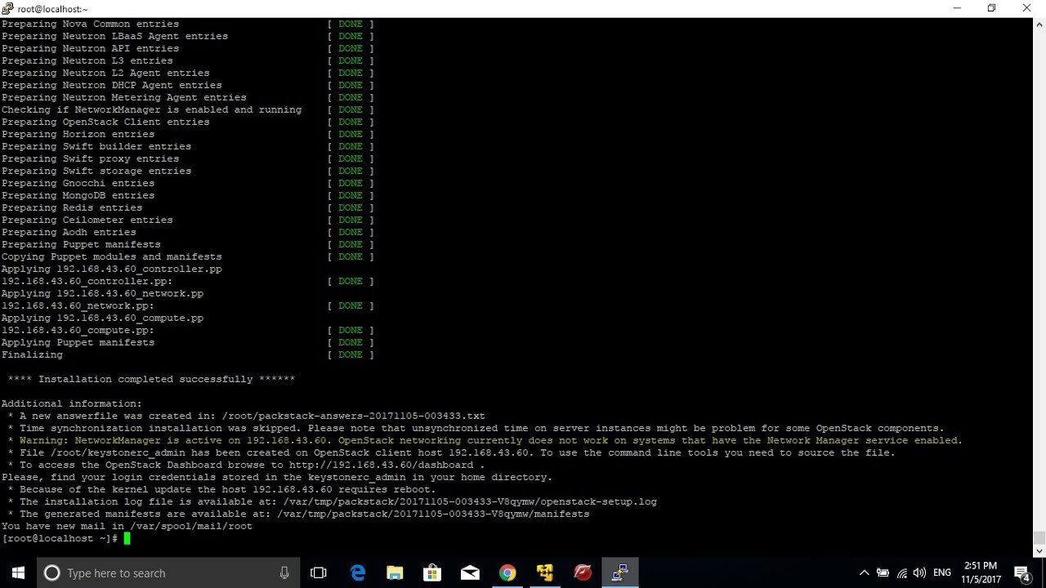1046x588 pixels.
Task: Switch to the red round app on taskbar
Action: point(583,572)
